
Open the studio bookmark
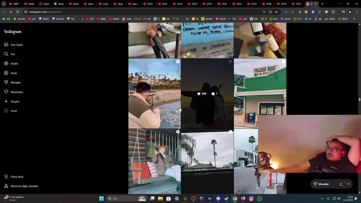(114, 19)
